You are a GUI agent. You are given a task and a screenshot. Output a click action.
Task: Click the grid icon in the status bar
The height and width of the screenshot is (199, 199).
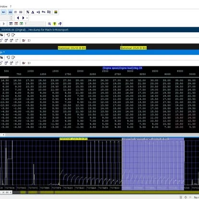[x=181, y=197]
